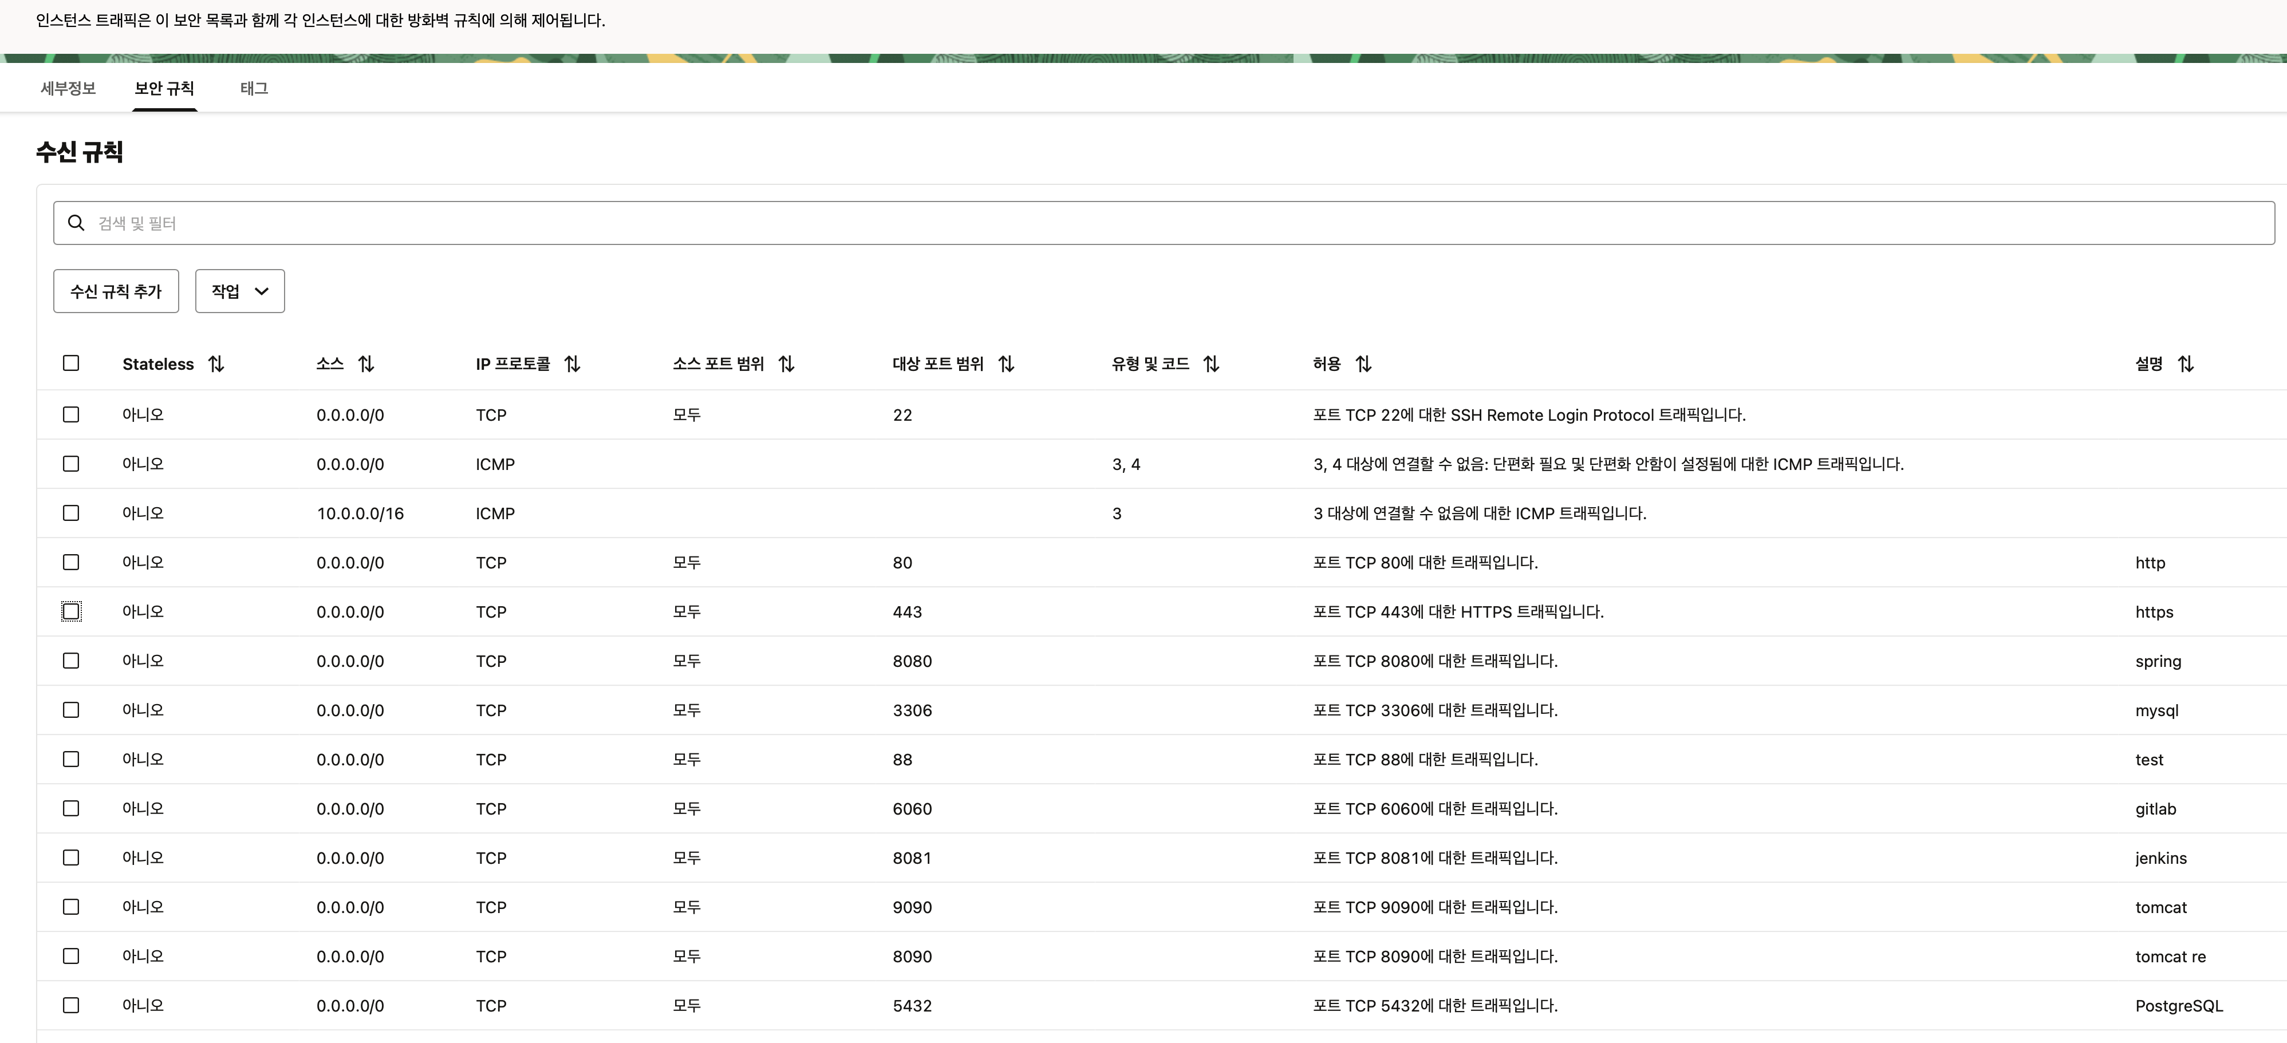
Task: Sort by Stateless column arrow icon
Action: pyautogui.click(x=216, y=364)
